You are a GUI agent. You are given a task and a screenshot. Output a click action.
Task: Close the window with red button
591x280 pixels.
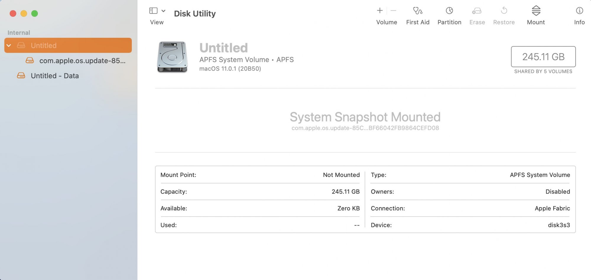13,13
